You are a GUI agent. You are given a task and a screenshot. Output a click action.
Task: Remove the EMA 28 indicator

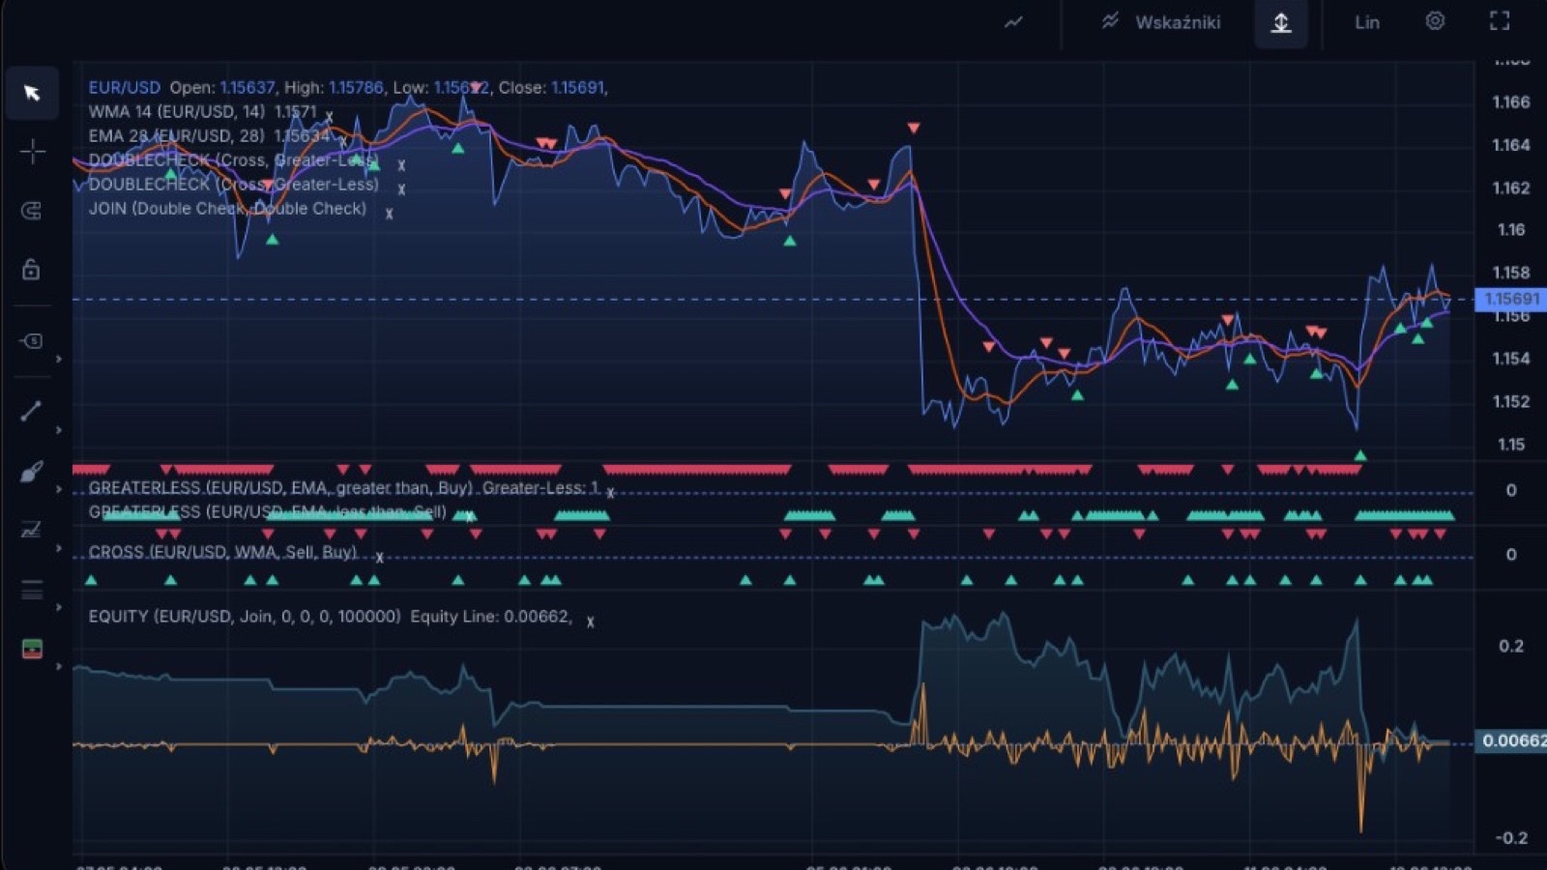342,141
